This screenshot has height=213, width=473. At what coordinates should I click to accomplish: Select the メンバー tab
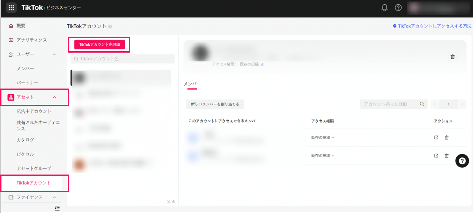click(x=192, y=84)
